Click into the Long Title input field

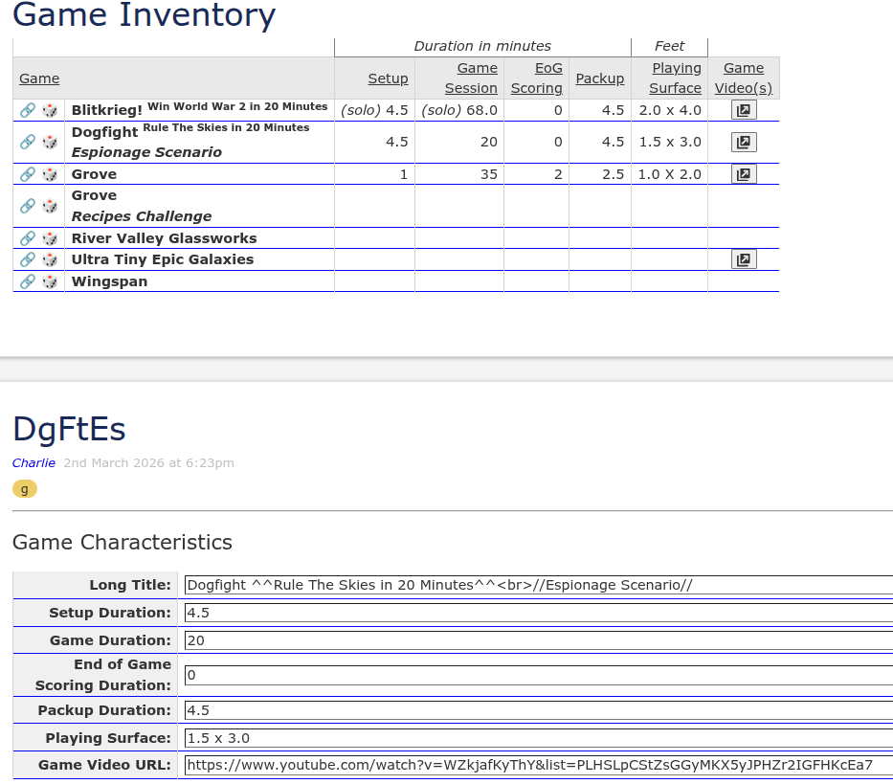click(536, 585)
